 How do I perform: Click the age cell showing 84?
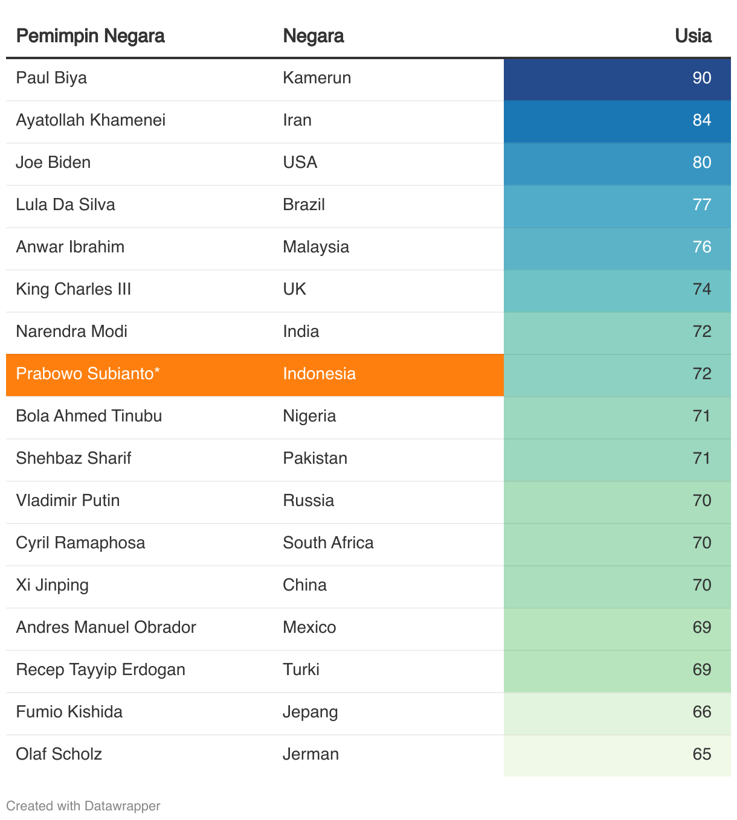point(617,121)
